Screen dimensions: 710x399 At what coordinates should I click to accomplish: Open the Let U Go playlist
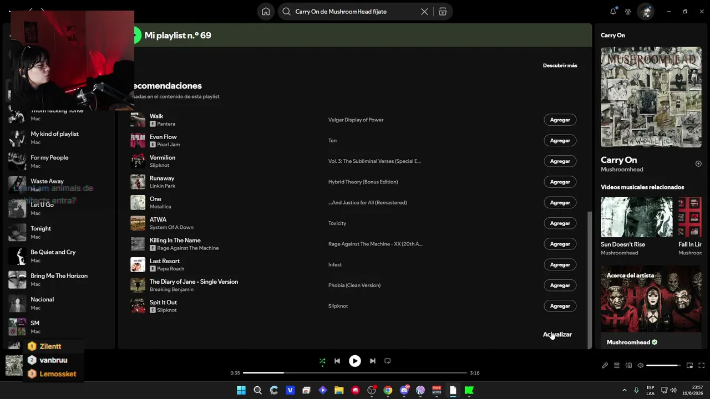(60, 208)
